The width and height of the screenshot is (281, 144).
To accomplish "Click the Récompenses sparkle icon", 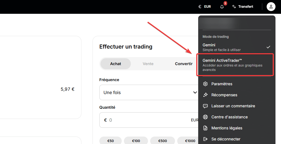I will (205, 95).
